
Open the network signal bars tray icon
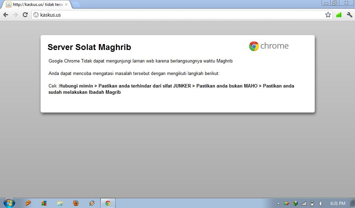coord(304,203)
